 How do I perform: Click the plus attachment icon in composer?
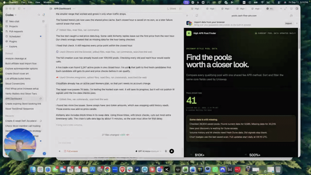[x=60, y=151]
